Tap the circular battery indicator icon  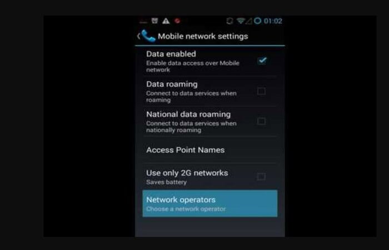coord(257,21)
